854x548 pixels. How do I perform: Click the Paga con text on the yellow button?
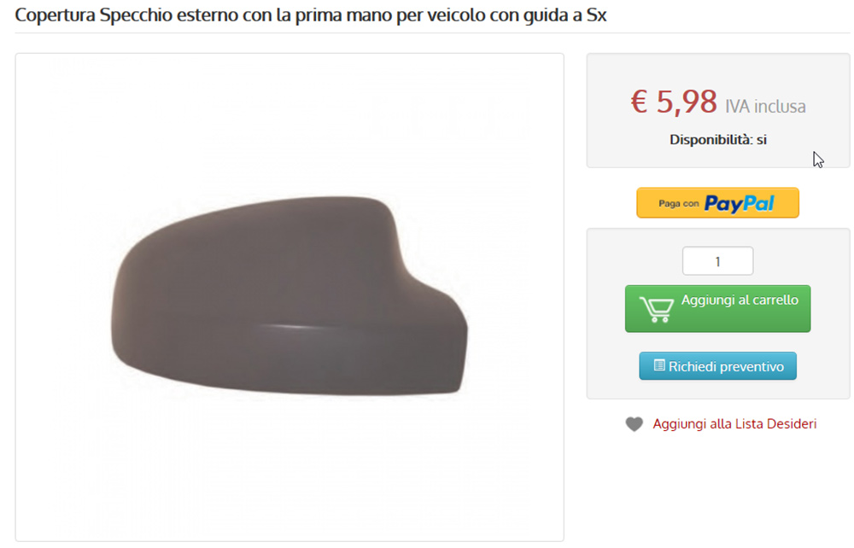click(678, 203)
